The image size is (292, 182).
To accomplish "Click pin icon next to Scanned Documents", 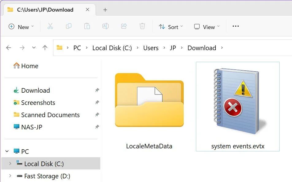I will pos(97,115).
